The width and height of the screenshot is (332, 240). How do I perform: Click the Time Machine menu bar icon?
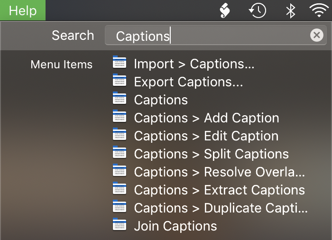258,10
